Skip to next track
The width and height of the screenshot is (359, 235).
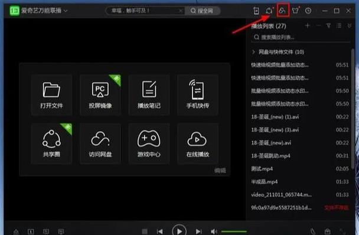coord(198,231)
